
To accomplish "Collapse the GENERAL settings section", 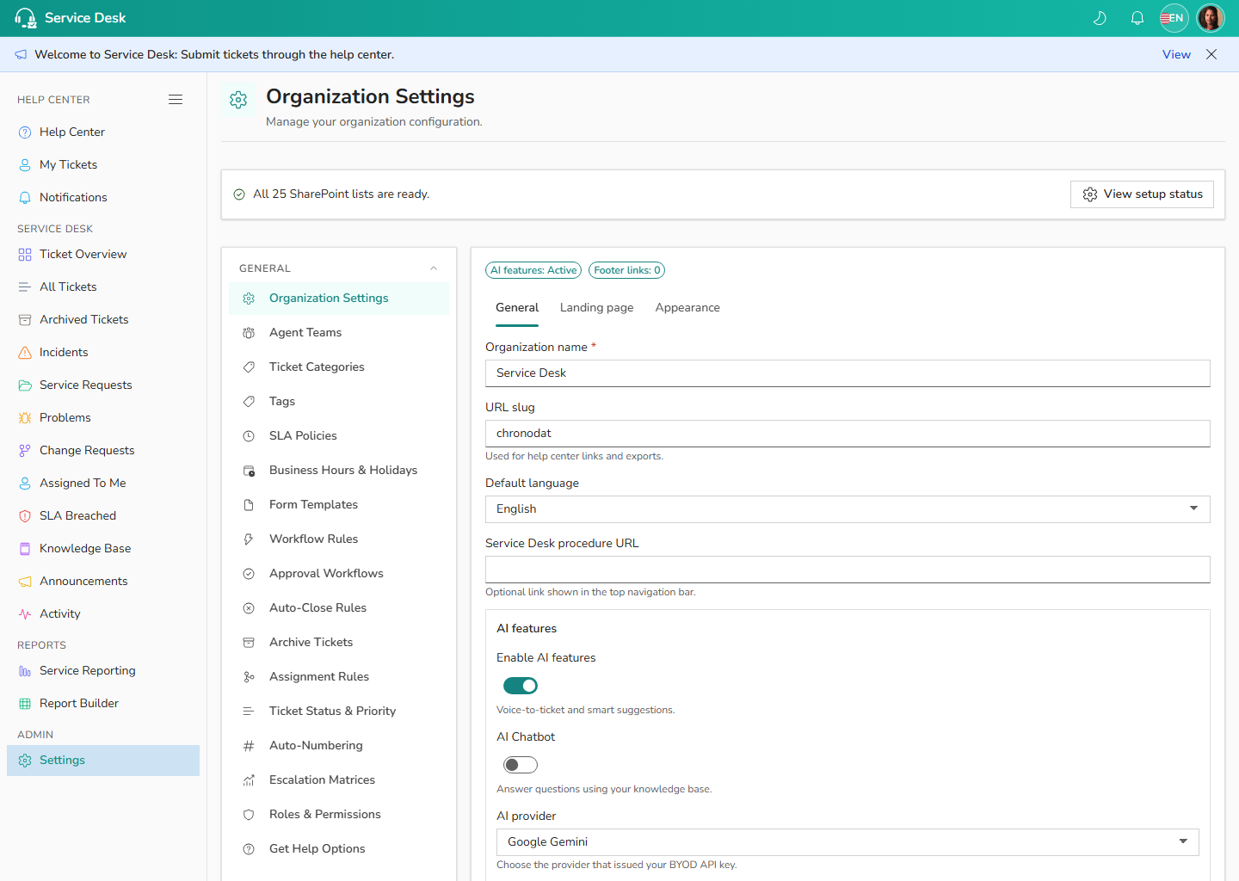I will coord(434,268).
